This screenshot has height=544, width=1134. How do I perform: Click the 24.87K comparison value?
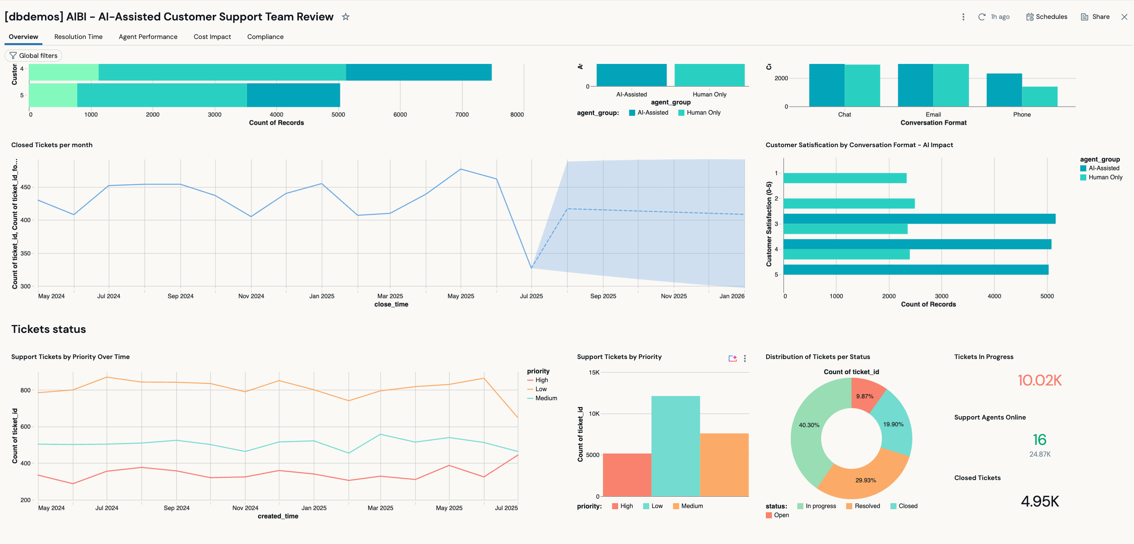pos(1040,454)
